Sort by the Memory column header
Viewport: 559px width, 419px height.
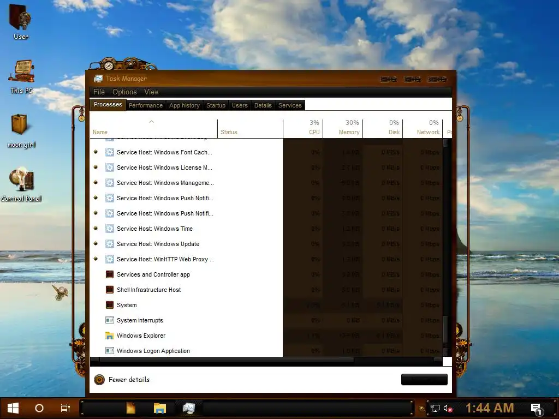coord(343,128)
